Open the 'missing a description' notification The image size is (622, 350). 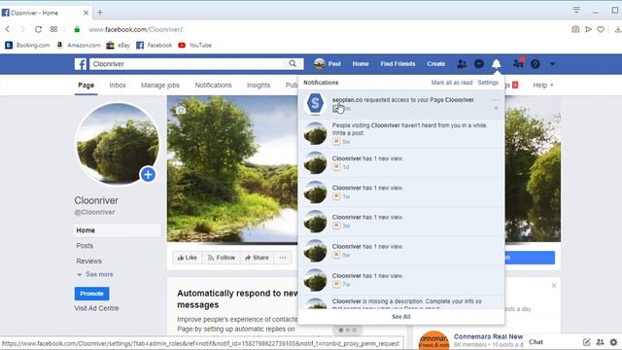401,302
